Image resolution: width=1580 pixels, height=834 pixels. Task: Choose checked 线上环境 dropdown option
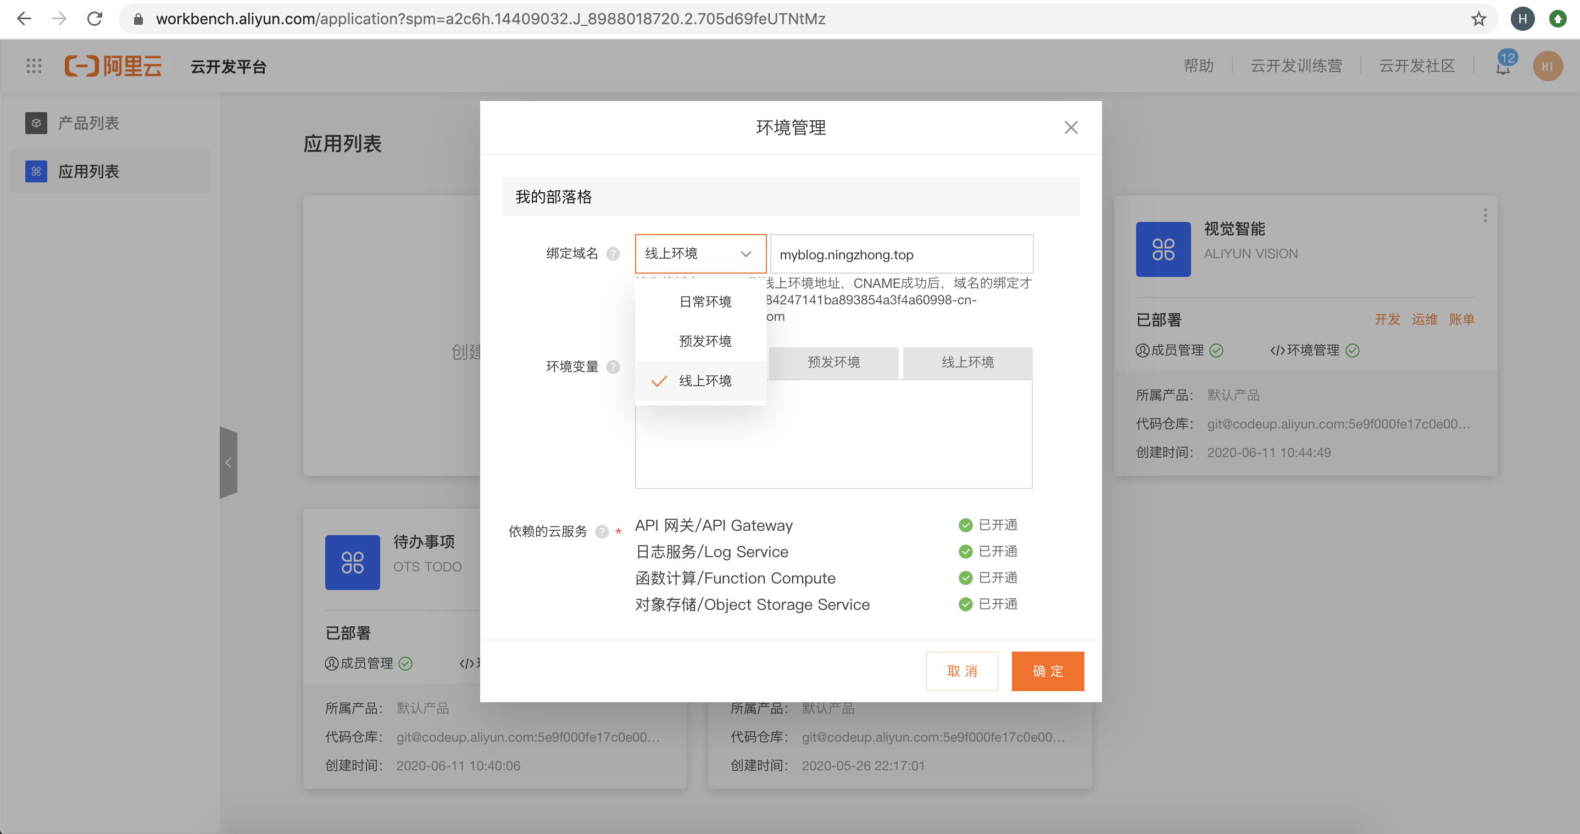[x=700, y=381]
